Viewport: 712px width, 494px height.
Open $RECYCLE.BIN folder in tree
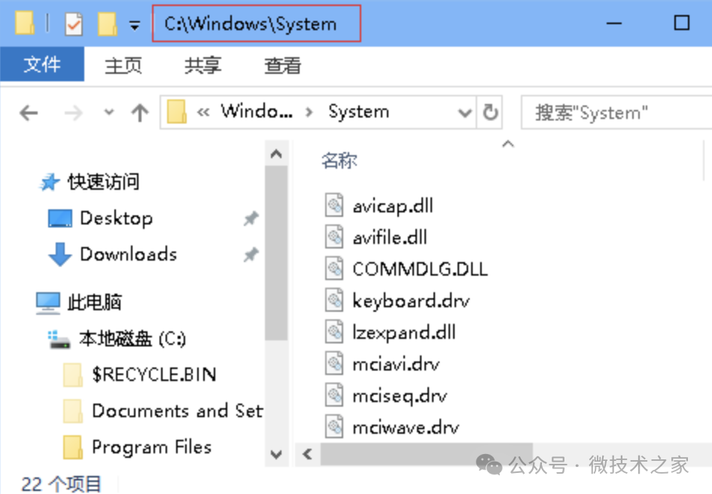pyautogui.click(x=154, y=374)
